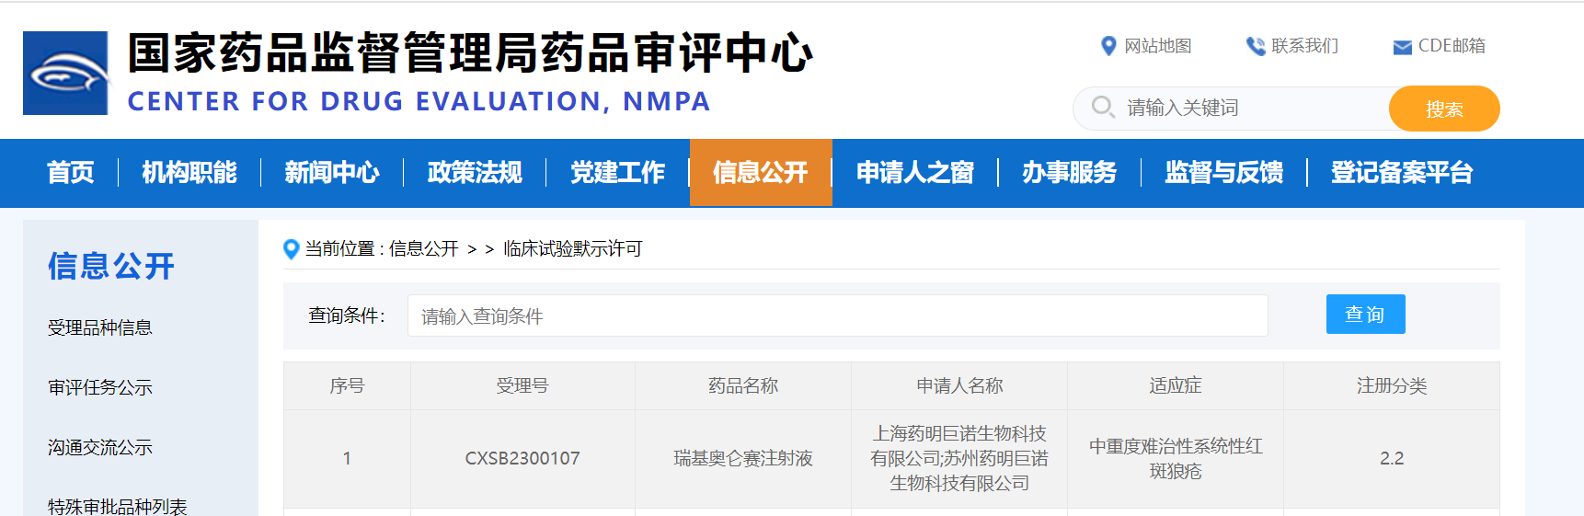
Task: Click the 2.2 registration class cell
Action: pos(1392,458)
